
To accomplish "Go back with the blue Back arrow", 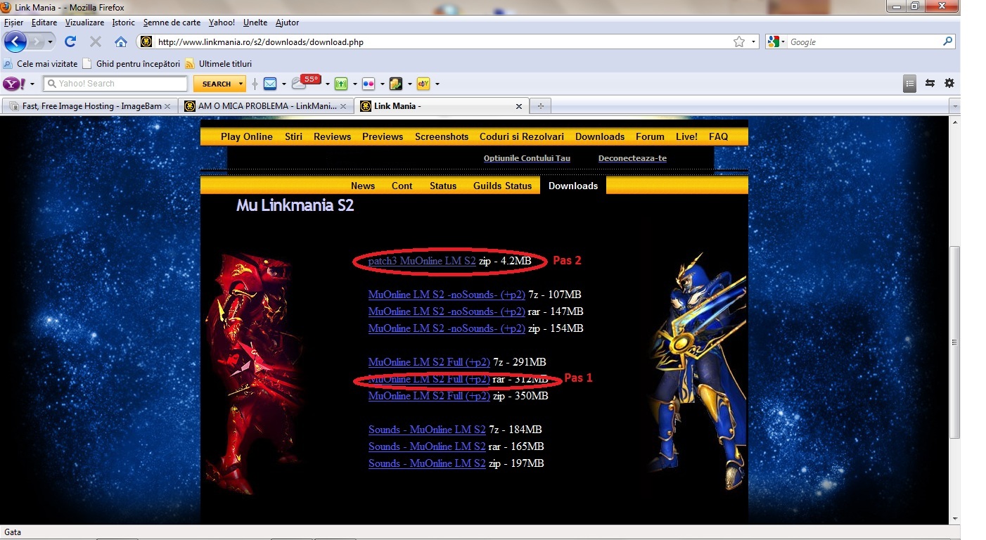I will pyautogui.click(x=15, y=41).
